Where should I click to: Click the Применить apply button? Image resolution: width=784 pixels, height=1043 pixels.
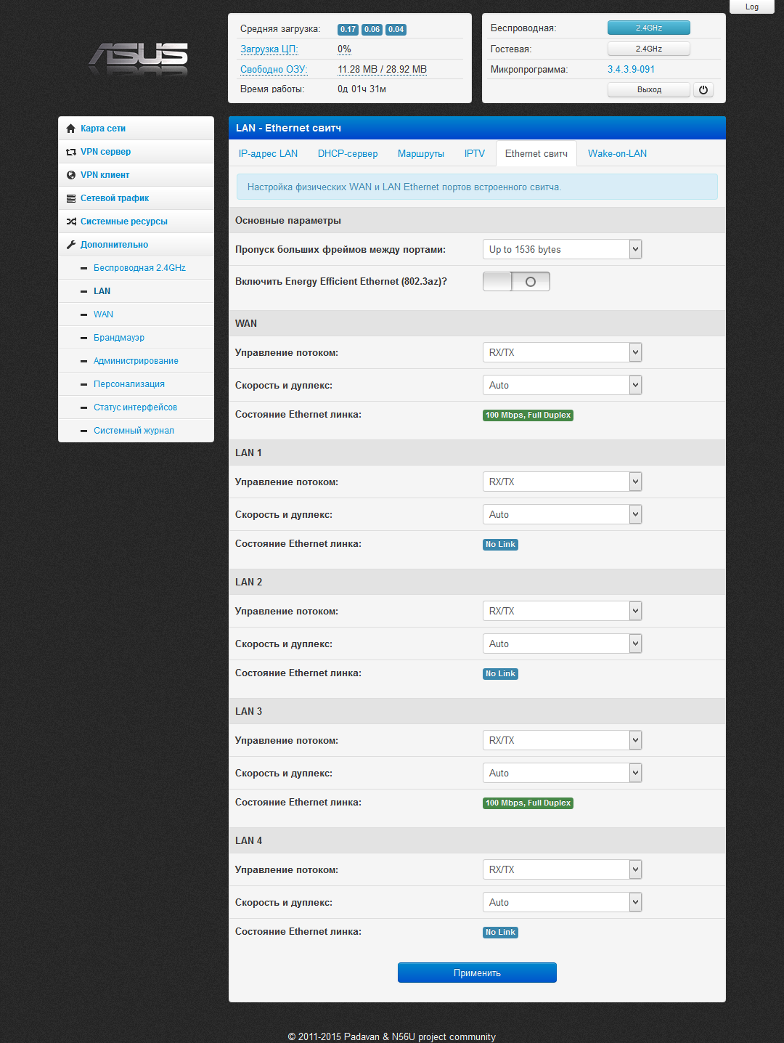click(x=477, y=973)
